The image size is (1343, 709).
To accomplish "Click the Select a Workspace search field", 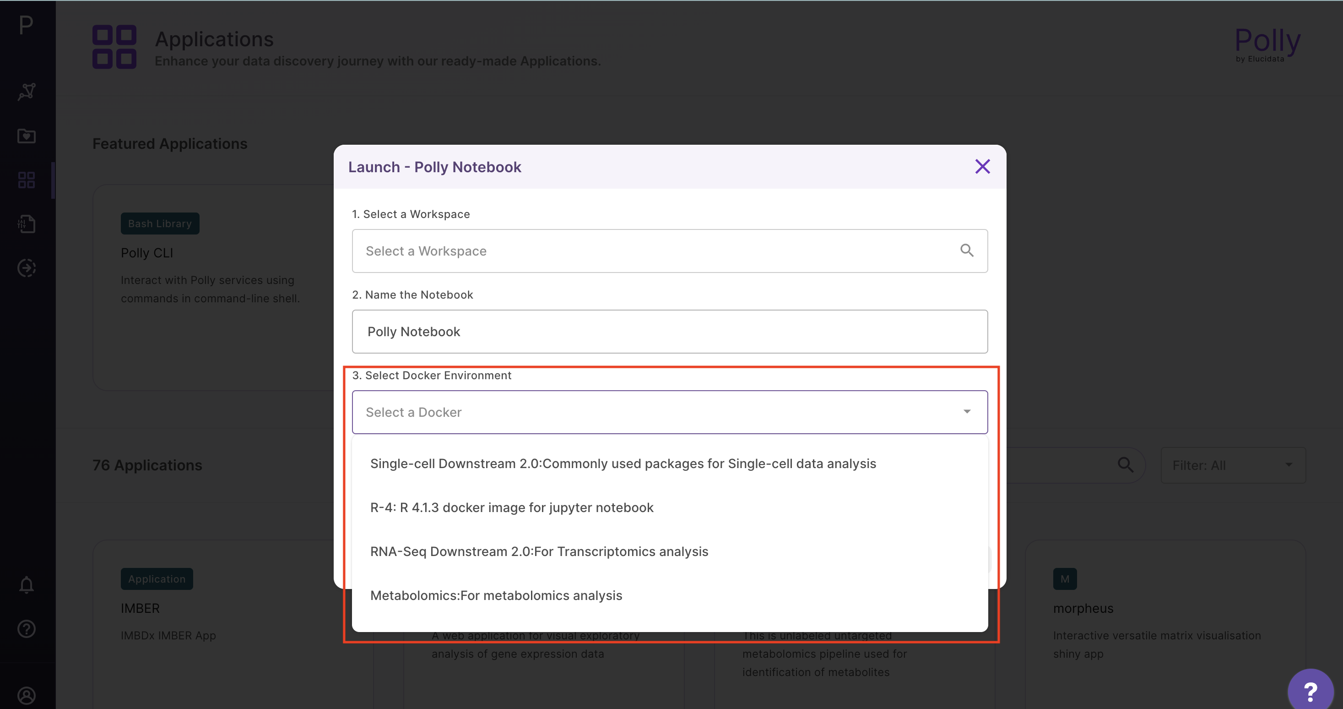I will point(669,251).
